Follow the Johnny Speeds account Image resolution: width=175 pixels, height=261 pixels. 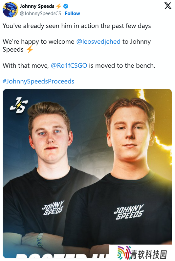pyautogui.click(x=72, y=13)
